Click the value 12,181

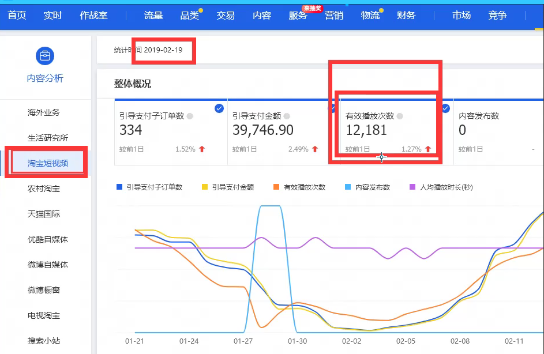tap(366, 130)
